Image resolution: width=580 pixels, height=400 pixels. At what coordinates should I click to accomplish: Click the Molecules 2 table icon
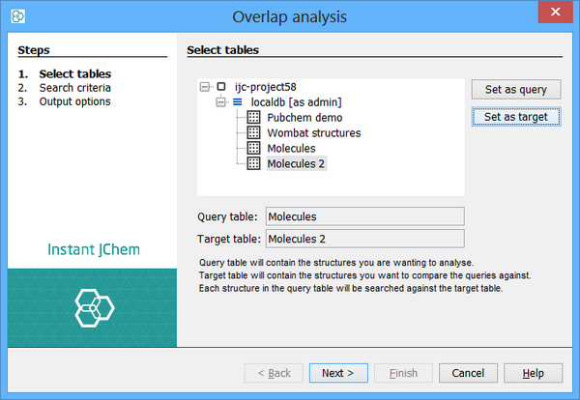coord(254,163)
